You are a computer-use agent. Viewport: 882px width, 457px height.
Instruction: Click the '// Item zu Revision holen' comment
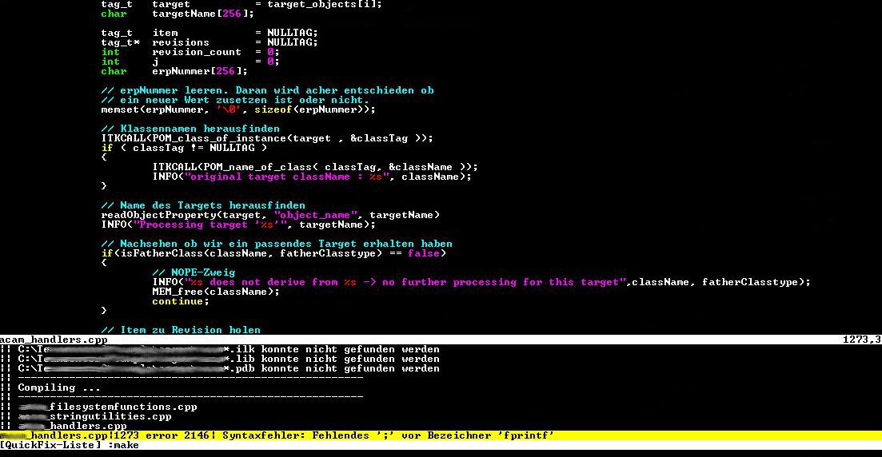pos(181,330)
